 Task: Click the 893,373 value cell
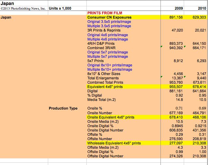pos(176,43)
